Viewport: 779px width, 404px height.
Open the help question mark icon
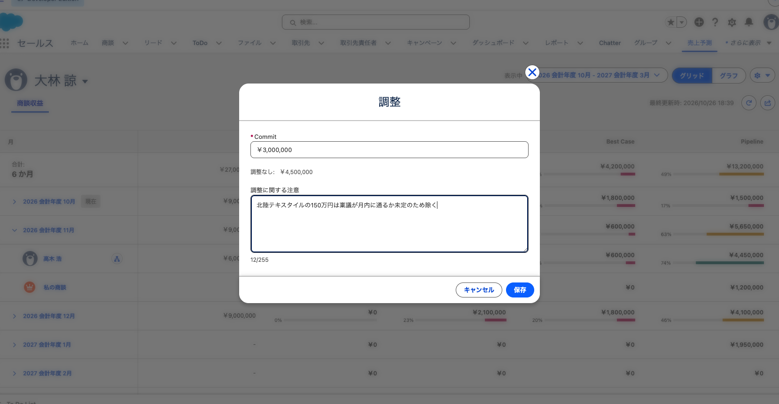point(715,22)
